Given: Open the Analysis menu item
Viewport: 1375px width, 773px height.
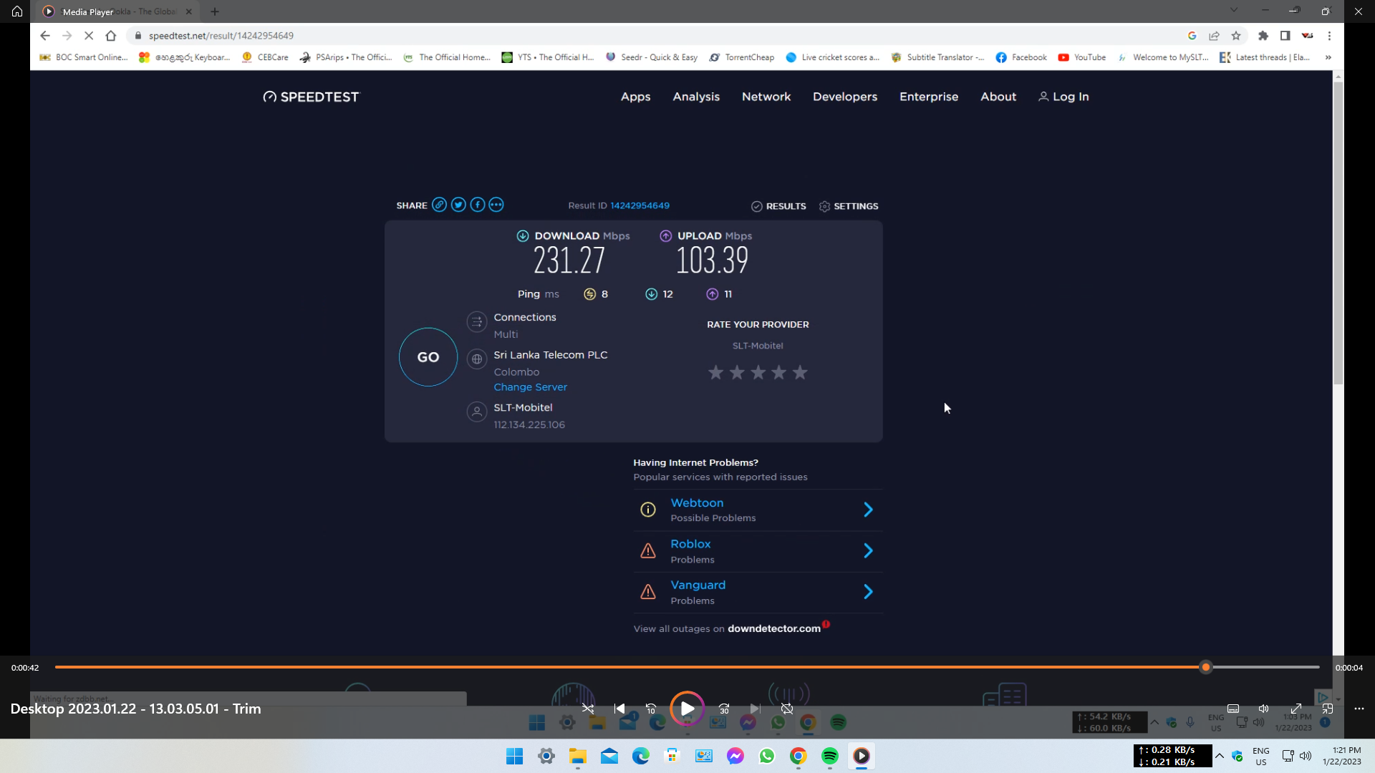Looking at the screenshot, I should [696, 97].
